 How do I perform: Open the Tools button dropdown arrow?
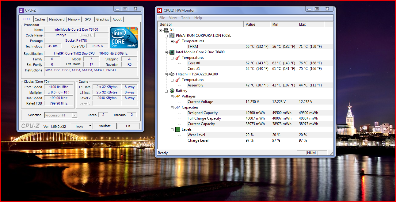click(x=90, y=126)
